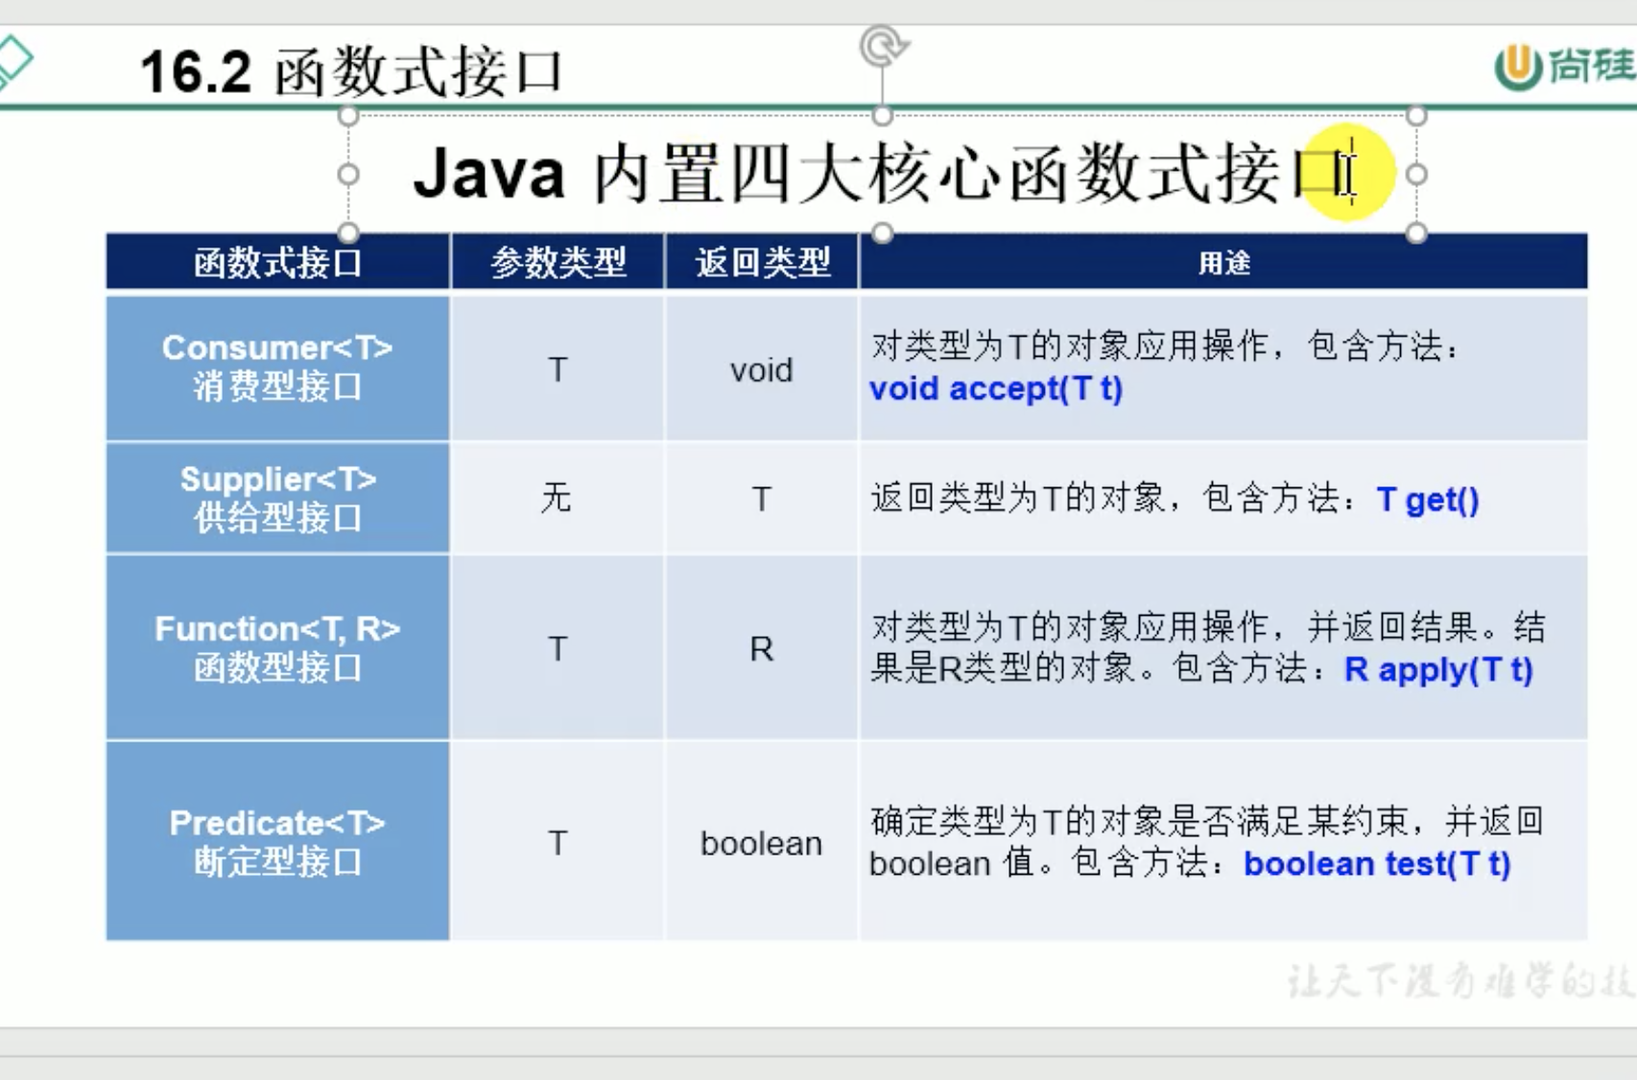This screenshot has height=1080, width=1637.
Task: Click the return type 'T' in Supplier row
Action: coord(762,500)
